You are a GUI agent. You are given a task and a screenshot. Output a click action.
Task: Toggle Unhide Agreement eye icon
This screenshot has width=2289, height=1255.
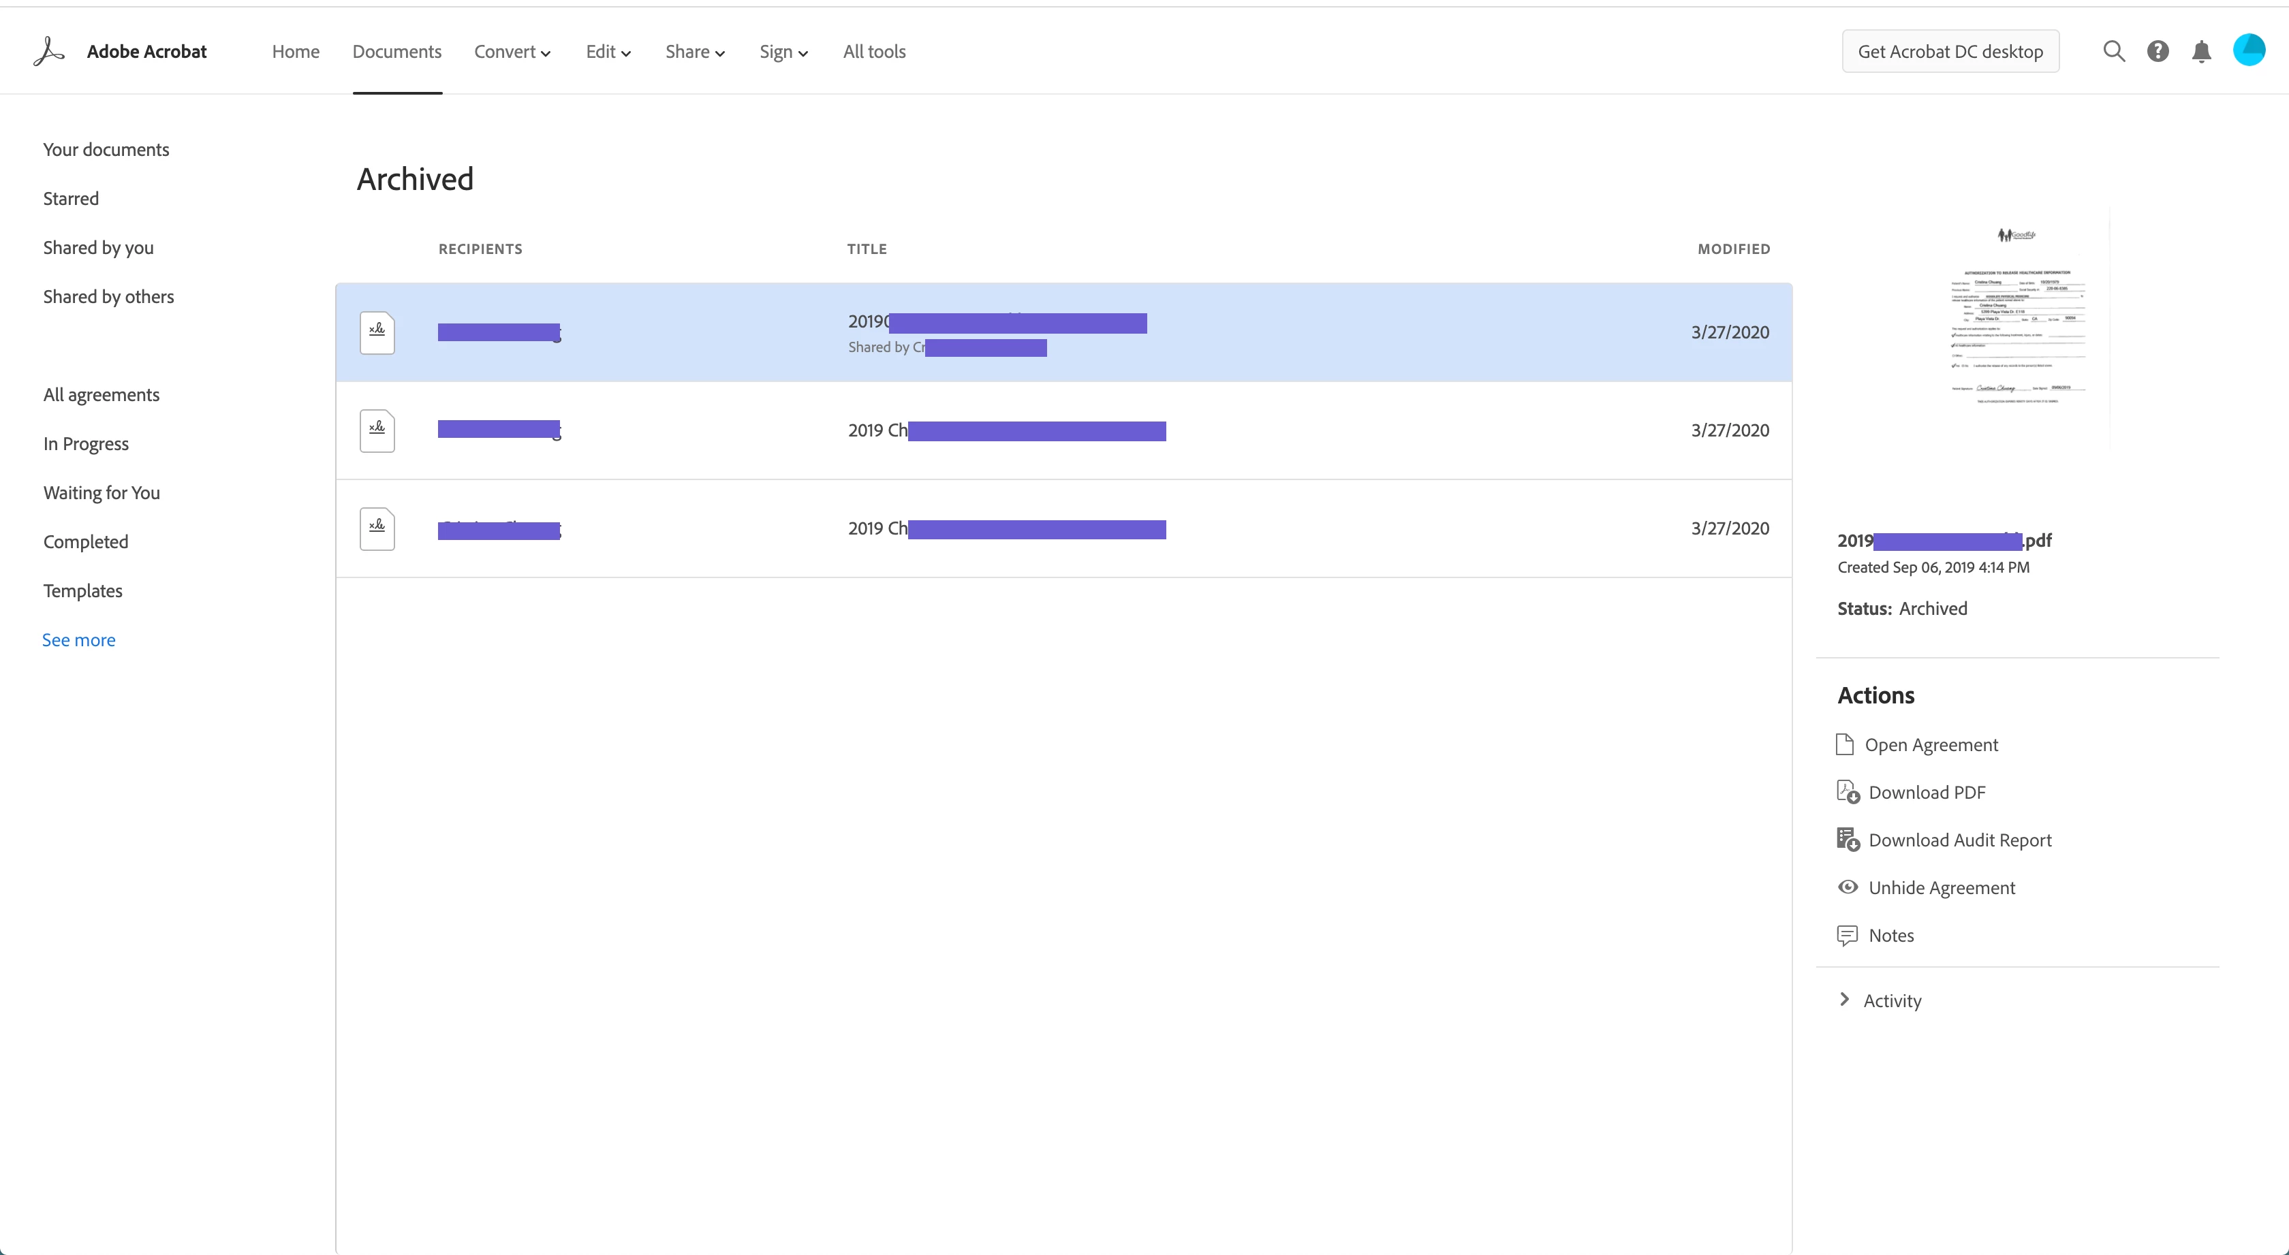(x=1848, y=887)
